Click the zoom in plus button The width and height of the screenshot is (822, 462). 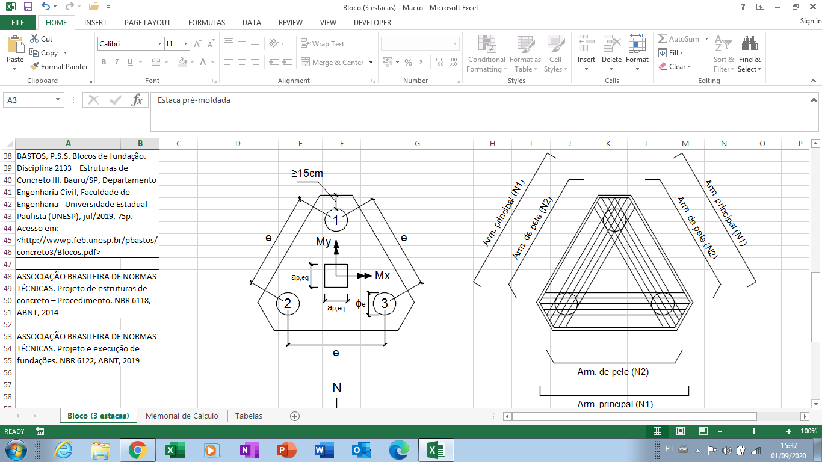789,431
